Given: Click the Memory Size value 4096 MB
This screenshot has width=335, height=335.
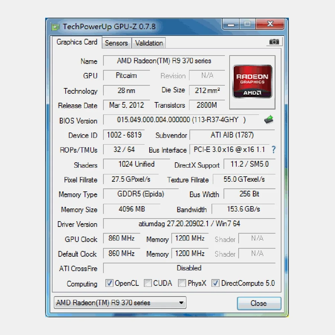Looking at the screenshot, I should pos(132,209).
